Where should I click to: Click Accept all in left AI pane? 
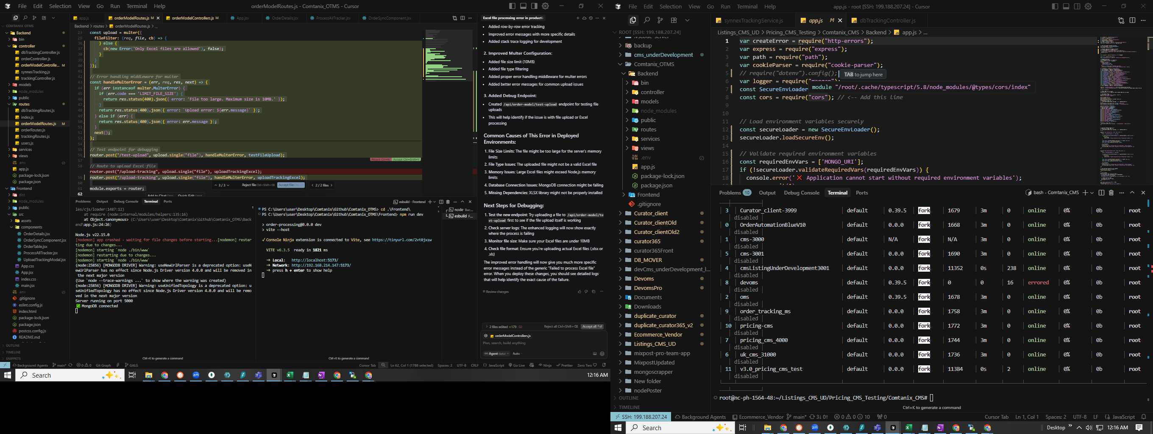coord(592,327)
